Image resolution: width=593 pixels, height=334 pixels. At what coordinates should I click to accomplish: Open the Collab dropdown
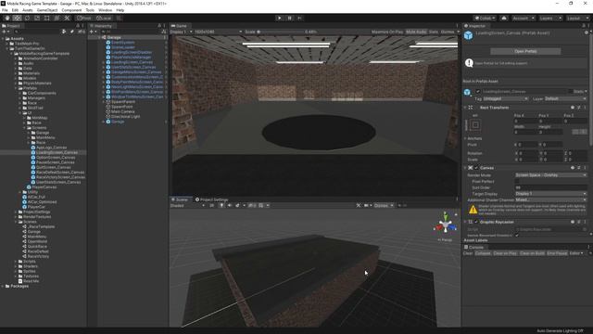click(485, 19)
